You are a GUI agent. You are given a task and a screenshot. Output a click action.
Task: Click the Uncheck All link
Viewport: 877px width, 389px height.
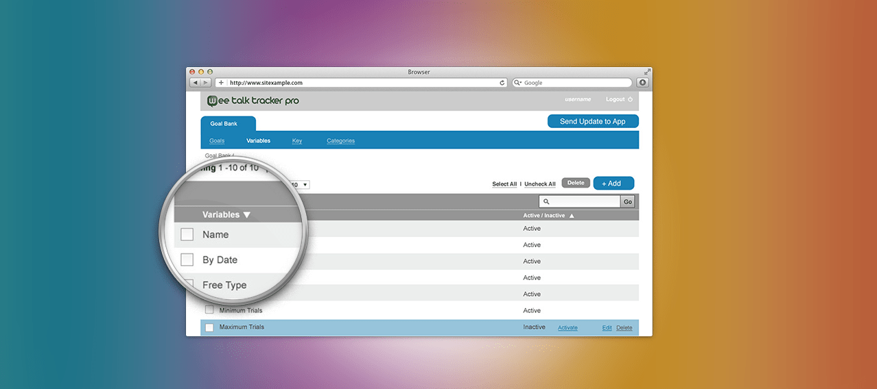pos(540,184)
